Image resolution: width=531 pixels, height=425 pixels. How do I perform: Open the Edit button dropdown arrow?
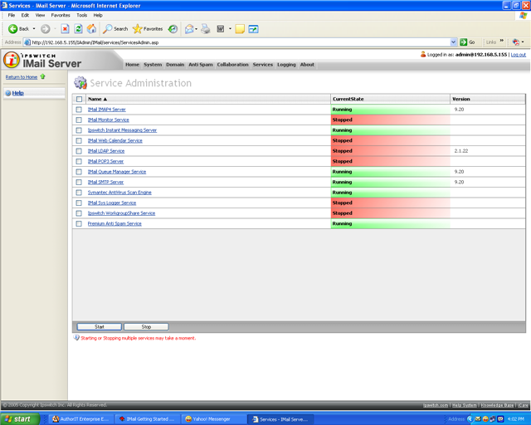(230, 29)
